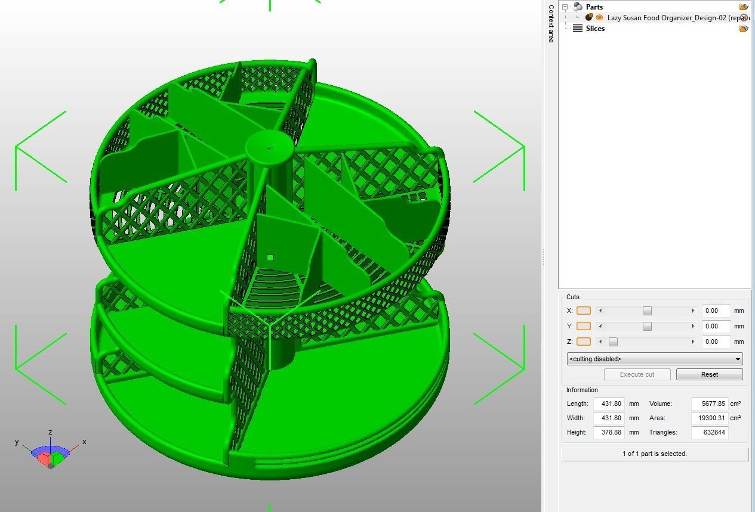Image resolution: width=755 pixels, height=512 pixels.
Task: Click the Reset button
Action: tap(710, 374)
